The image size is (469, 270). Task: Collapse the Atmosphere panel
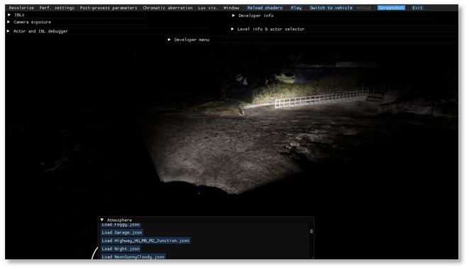tap(102, 220)
